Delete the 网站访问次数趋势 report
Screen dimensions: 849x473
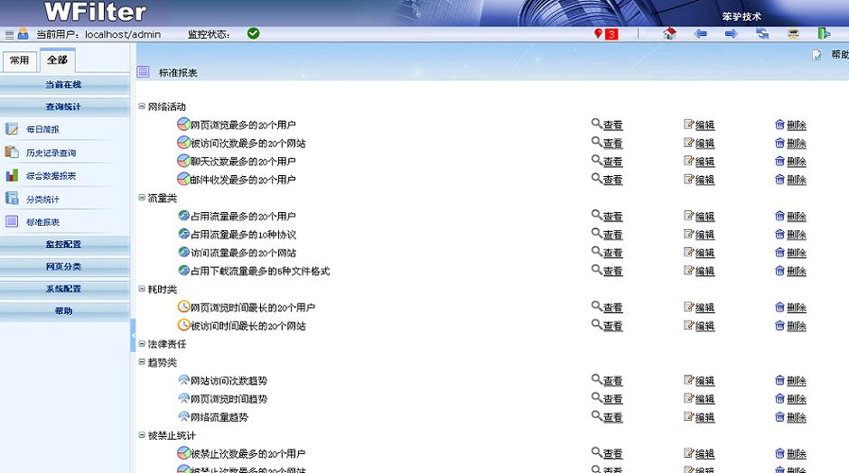[791, 381]
